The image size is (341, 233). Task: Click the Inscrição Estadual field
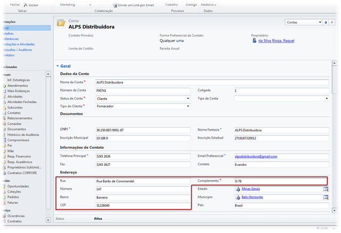coord(281,138)
